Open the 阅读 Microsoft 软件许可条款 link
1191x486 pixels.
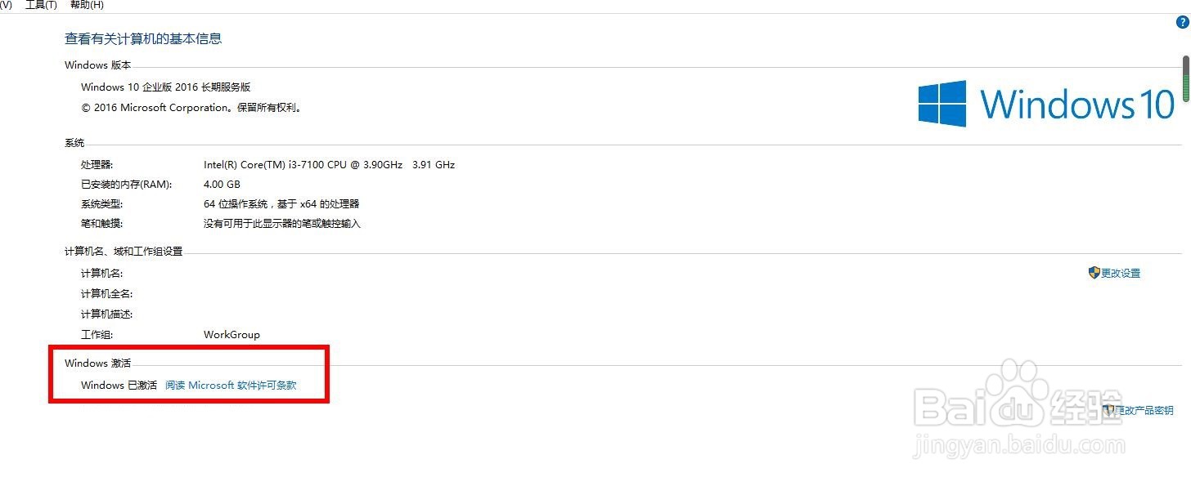(x=231, y=386)
